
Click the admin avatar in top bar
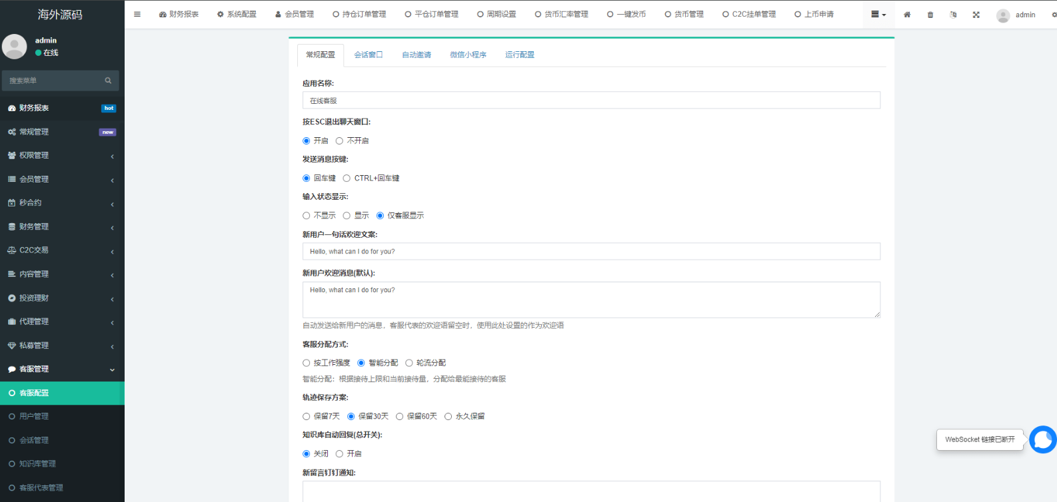[1002, 15]
